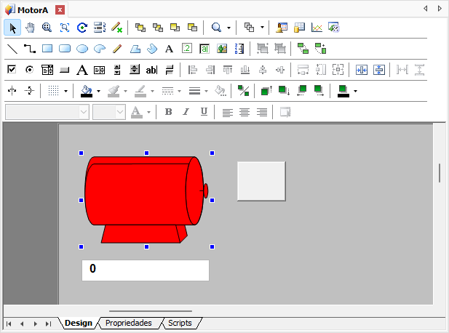The width and height of the screenshot is (449, 333).
Task: Click the freehand pencil drawing tool
Action: (x=117, y=49)
